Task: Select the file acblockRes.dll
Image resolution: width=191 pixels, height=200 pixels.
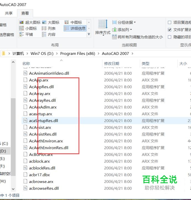Action: tap(42, 168)
